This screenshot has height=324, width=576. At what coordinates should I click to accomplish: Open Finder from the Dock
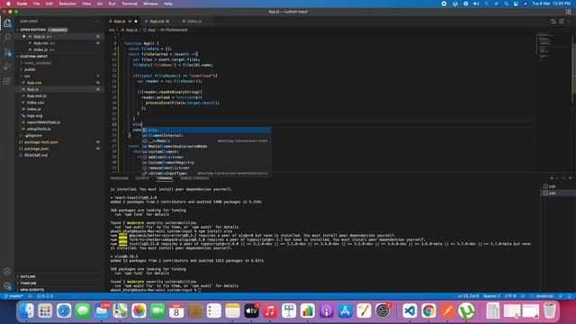(x=26, y=310)
